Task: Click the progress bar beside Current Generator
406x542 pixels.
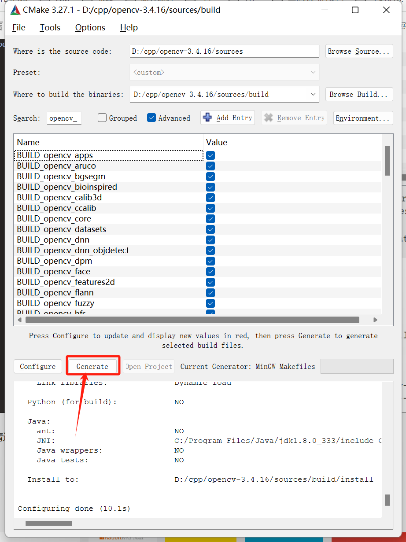Action: 357,366
